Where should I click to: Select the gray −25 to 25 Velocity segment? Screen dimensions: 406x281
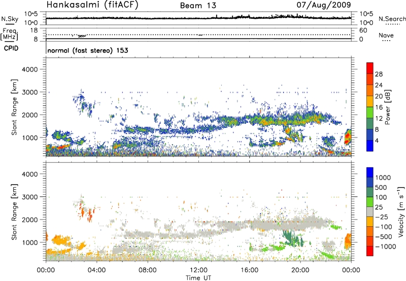(370, 212)
